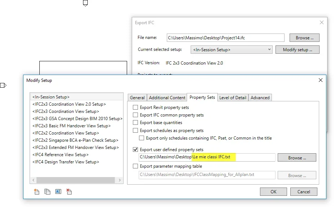The height and width of the screenshot is (207, 334).
Task: Create a new setup with the new-document icon
Action: coord(36,192)
